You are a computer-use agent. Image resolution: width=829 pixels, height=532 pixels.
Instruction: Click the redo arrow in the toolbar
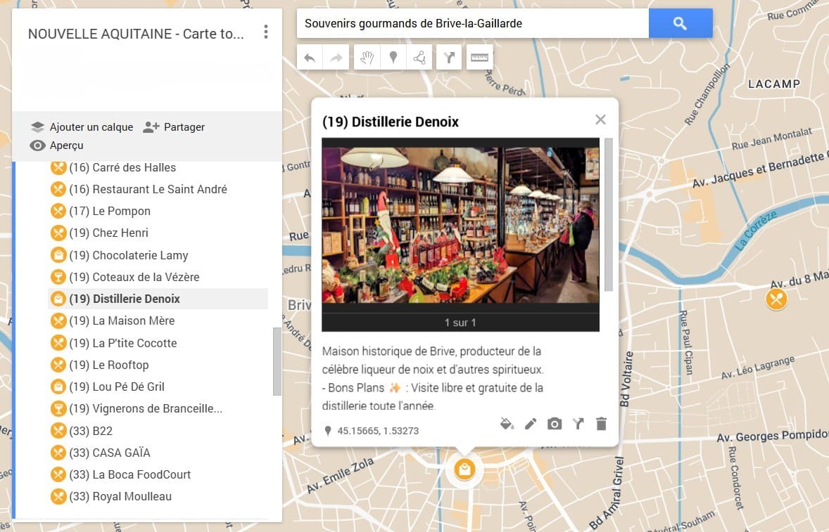coord(336,57)
